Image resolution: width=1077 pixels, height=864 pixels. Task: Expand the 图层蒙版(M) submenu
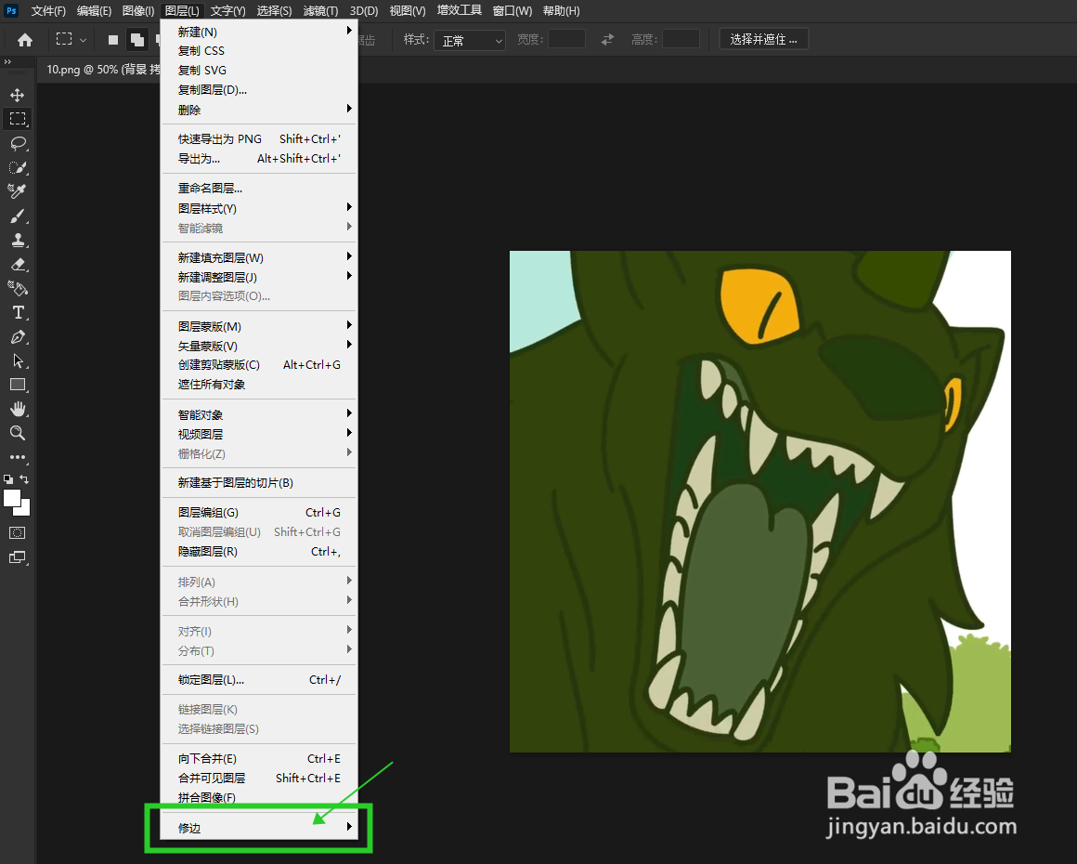[x=259, y=326]
